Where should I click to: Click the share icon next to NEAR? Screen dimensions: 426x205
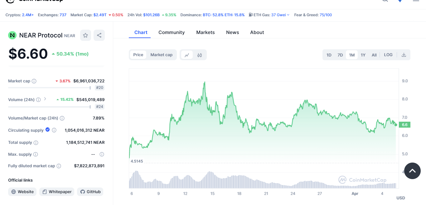(99, 35)
